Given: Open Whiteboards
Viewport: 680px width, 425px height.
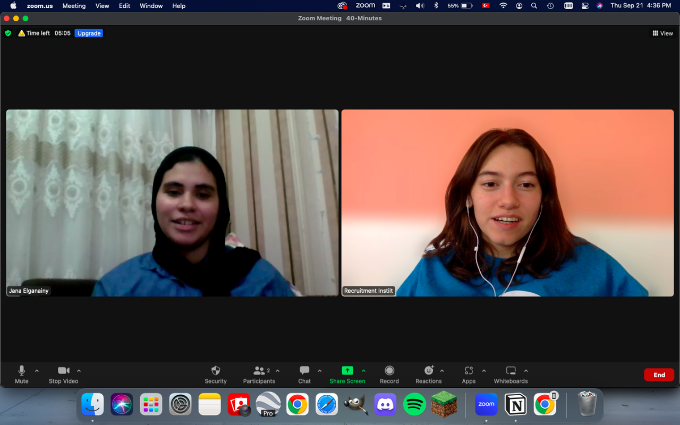Looking at the screenshot, I should pos(511,374).
